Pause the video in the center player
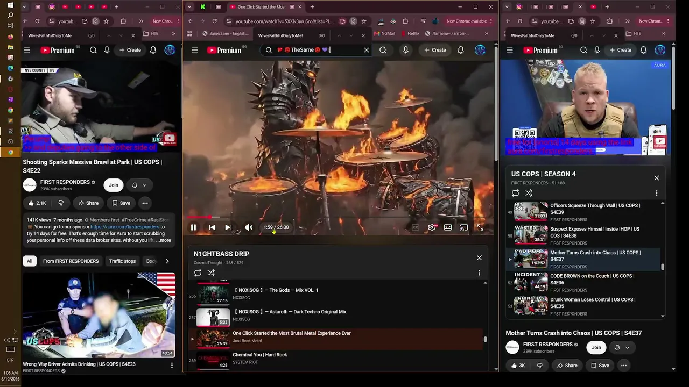 point(193,227)
